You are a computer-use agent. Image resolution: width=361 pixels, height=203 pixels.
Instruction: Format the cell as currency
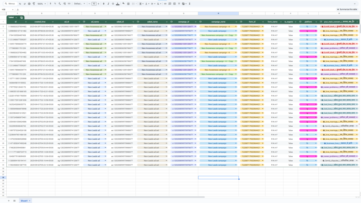(51, 4)
